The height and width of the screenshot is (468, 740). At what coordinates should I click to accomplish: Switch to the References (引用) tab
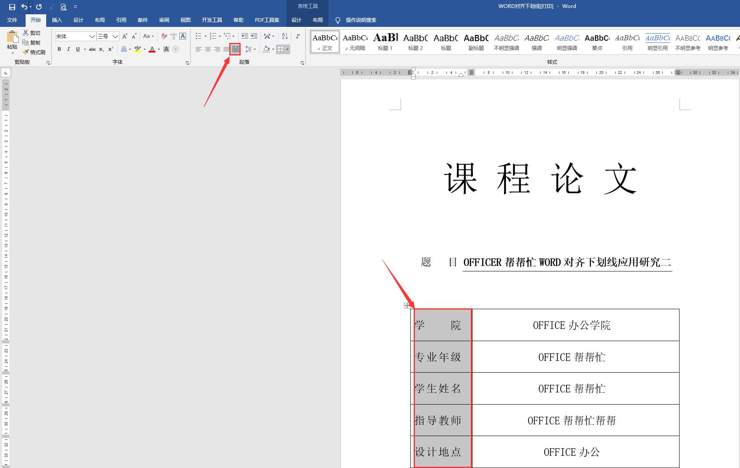[121, 20]
